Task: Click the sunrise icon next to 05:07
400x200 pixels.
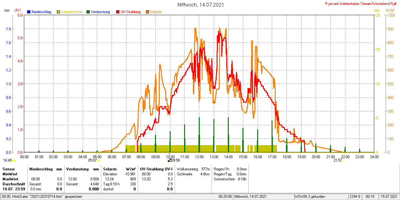Action: [99, 160]
